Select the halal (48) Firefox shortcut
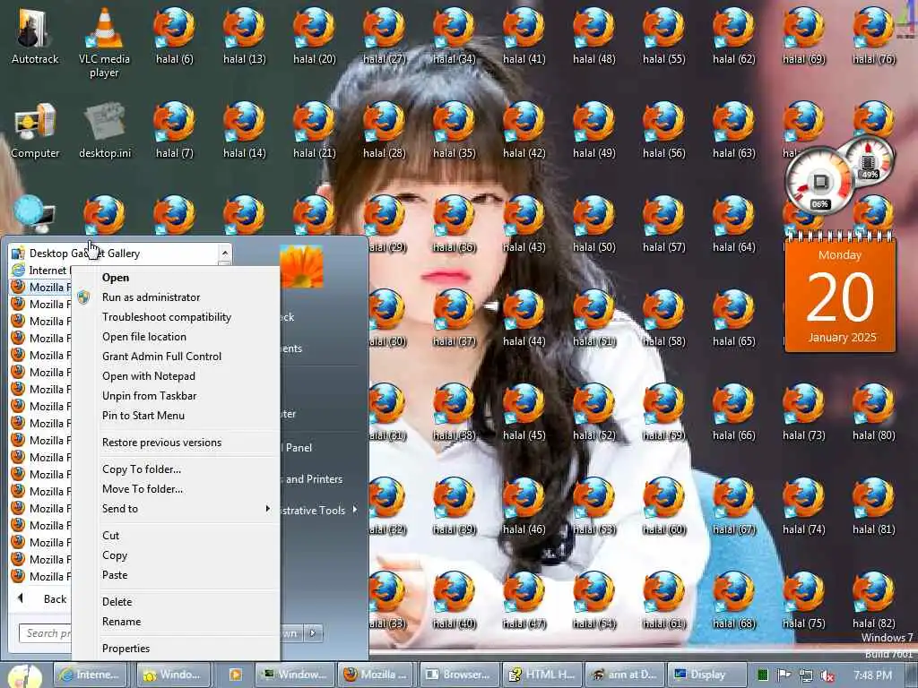 (x=593, y=35)
